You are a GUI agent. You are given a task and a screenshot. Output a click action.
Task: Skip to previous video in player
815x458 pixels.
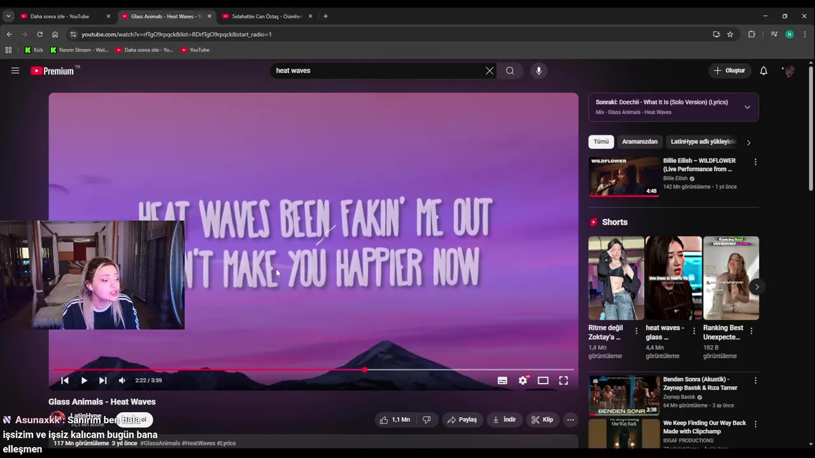(x=64, y=380)
